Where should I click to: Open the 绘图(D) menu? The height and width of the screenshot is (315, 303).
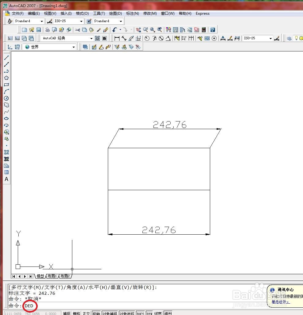coord(116,13)
